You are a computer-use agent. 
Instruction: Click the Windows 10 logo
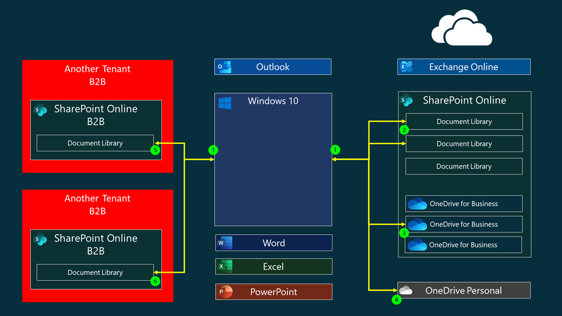pyautogui.click(x=225, y=103)
